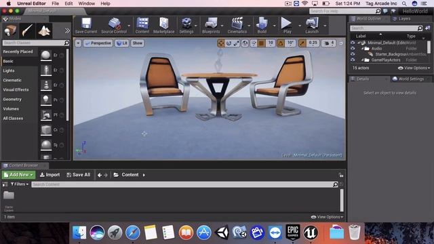
Task: Open the viewport options dropdown arrow
Action: [x=79, y=43]
